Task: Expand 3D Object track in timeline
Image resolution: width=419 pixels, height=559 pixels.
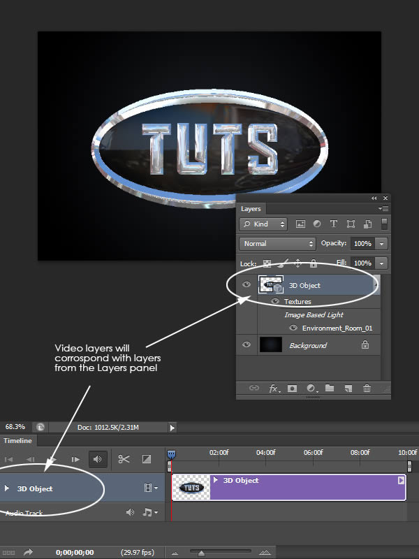Action: pyautogui.click(x=7, y=488)
